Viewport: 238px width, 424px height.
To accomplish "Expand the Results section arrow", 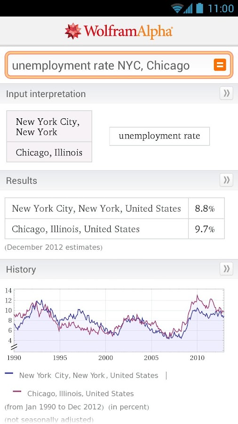I will pyautogui.click(x=226, y=180).
